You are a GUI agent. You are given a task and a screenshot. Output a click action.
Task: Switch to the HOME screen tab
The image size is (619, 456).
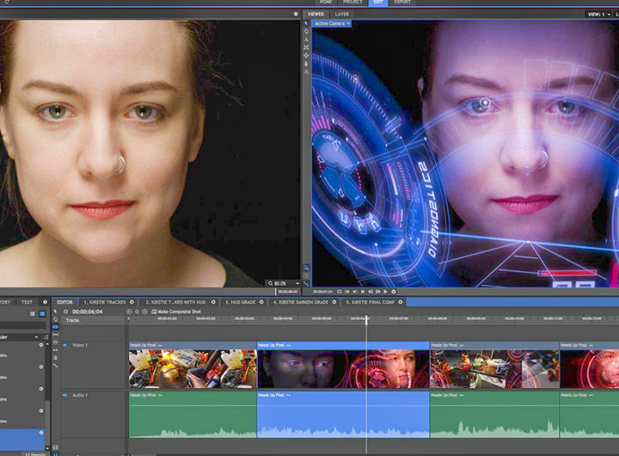click(x=326, y=2)
